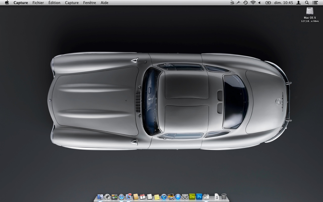323x202 pixels.
Task: Launch Dreamweaver (Dw) from the Dock
Action: point(192,197)
